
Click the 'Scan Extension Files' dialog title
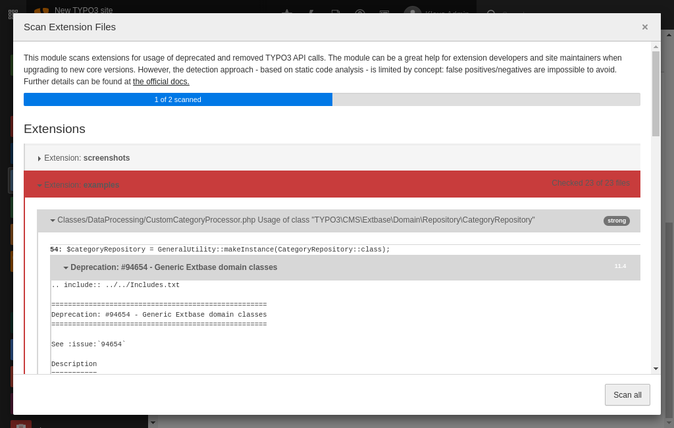(x=70, y=27)
